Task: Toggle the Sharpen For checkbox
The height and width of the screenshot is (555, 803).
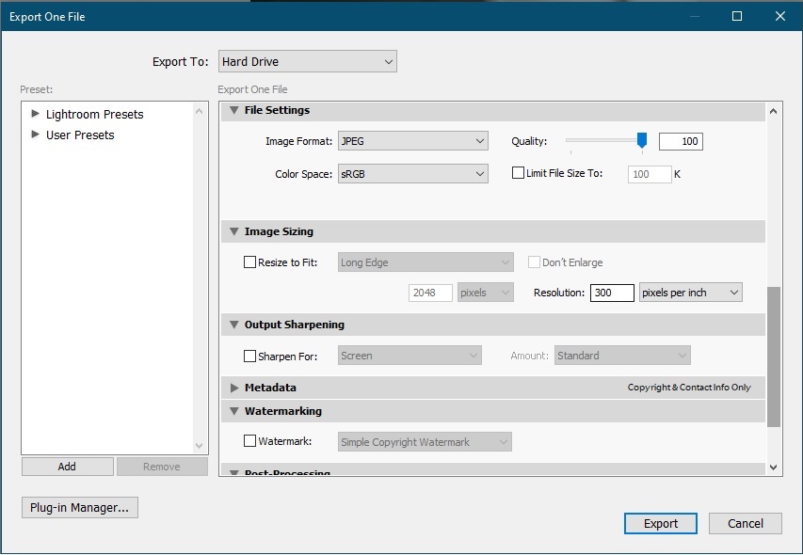Action: pos(249,356)
